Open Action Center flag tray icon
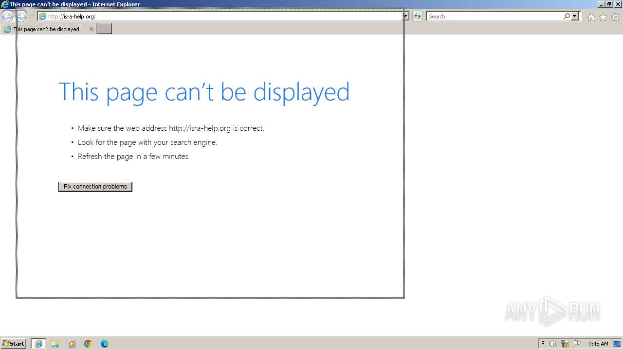The height and width of the screenshot is (350, 623). [x=577, y=344]
